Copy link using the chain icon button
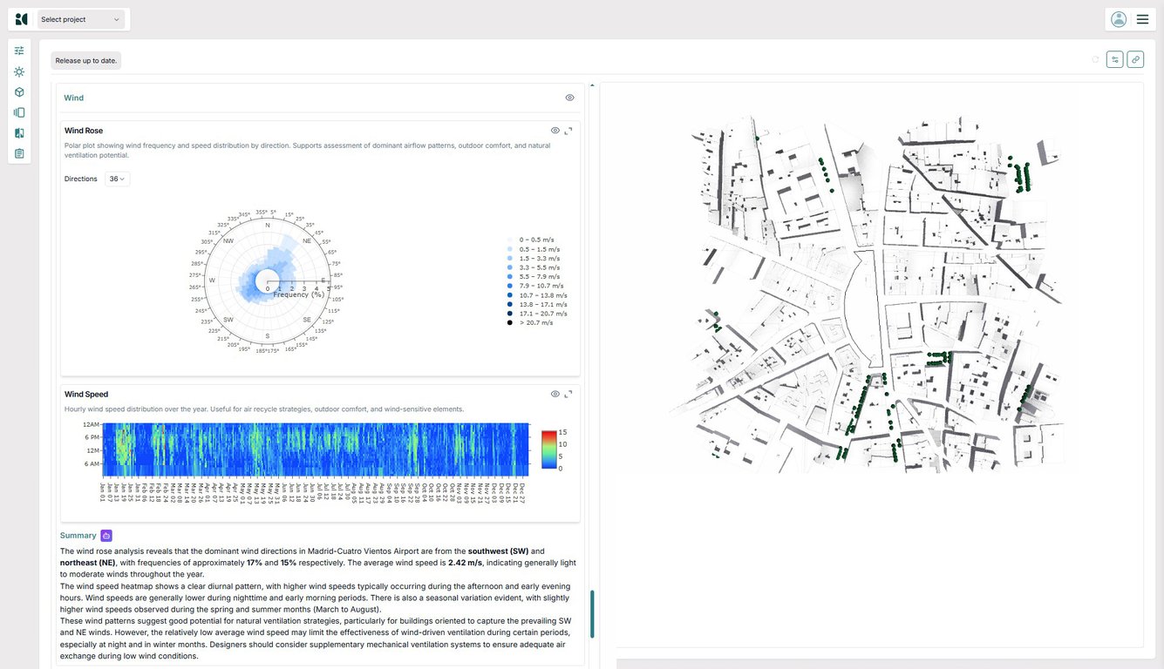The width and height of the screenshot is (1164, 669). (1135, 59)
